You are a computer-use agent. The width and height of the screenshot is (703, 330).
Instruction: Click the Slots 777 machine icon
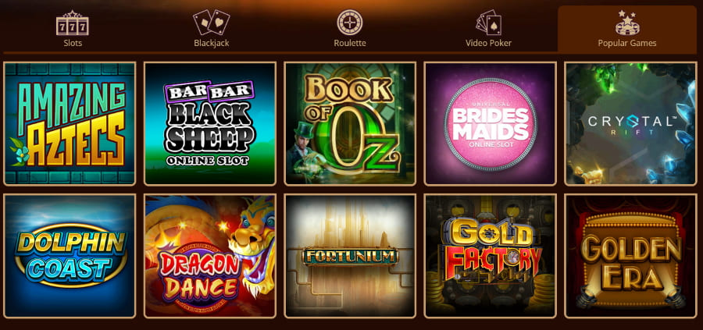tap(72, 24)
